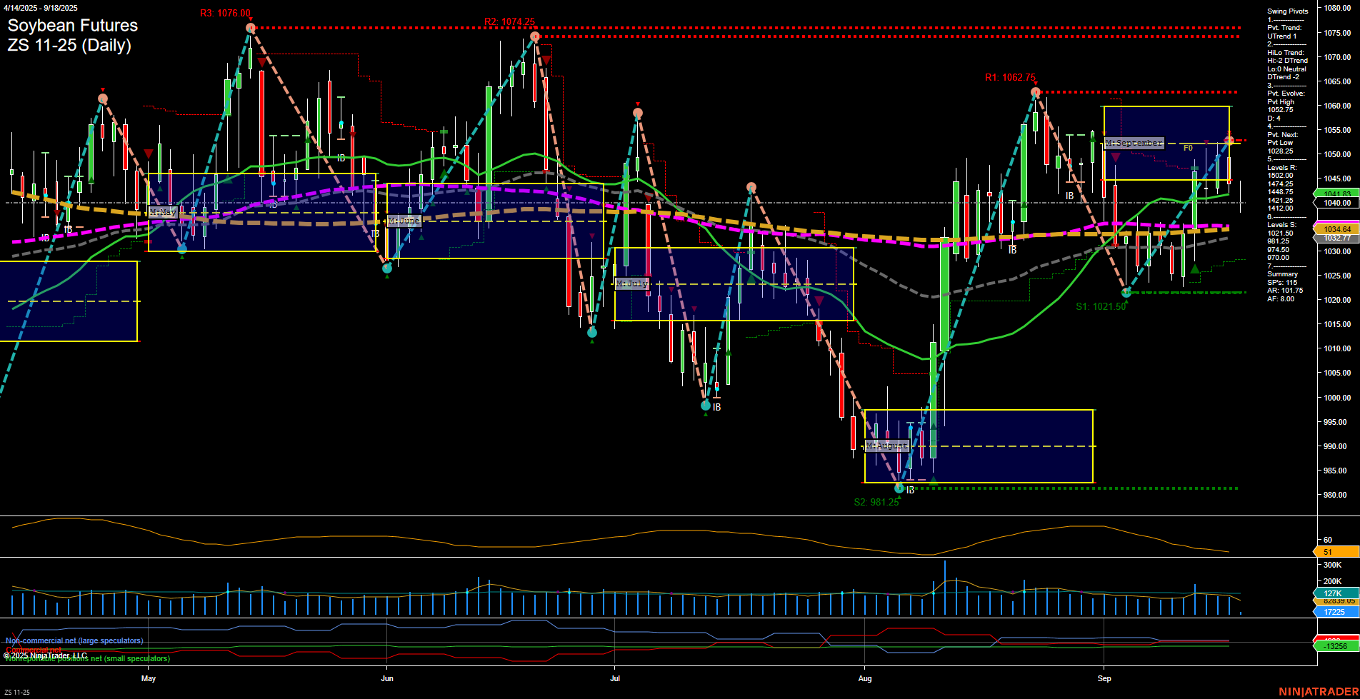1360x699 pixels.
Task: Expand the M-August pivot label
Action: click(887, 446)
